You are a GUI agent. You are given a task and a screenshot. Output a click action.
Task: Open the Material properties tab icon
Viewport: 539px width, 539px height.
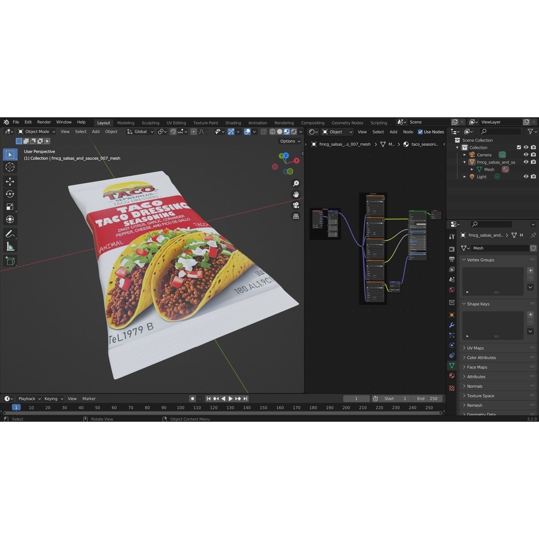(x=452, y=376)
